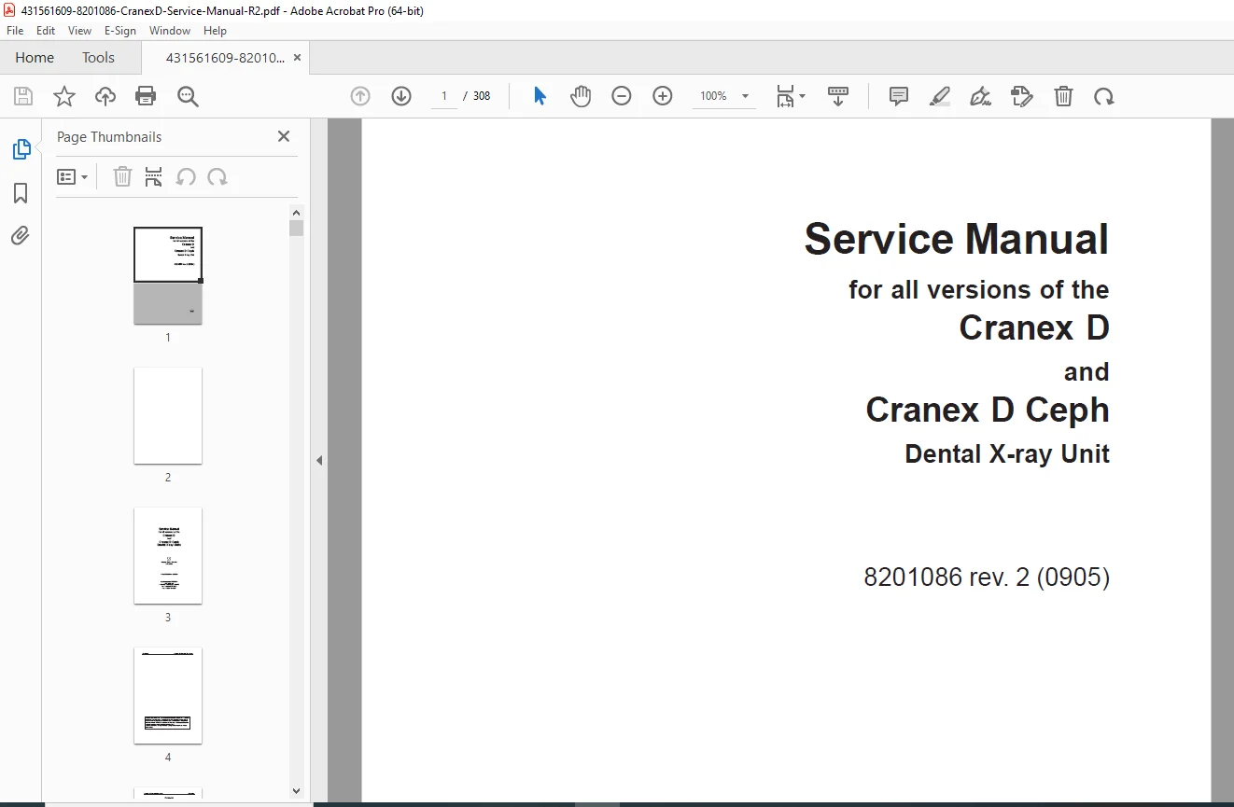Go to the next page arrow
This screenshot has height=807, width=1234.
coord(401,96)
